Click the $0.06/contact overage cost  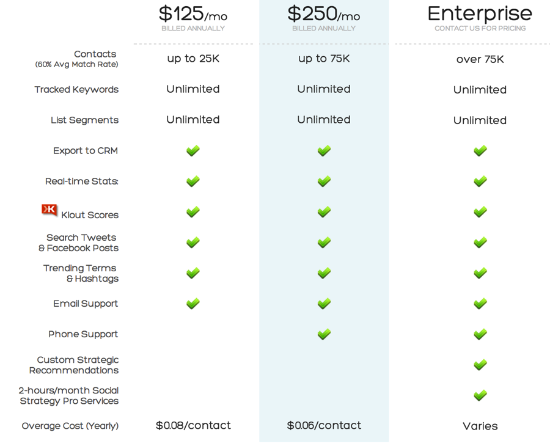point(324,425)
